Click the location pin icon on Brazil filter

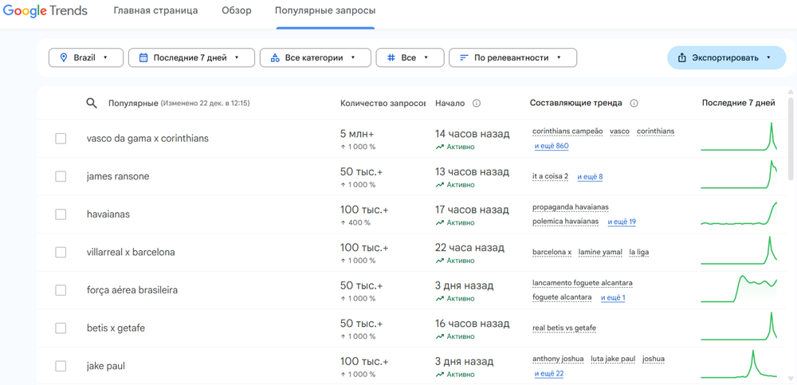point(64,57)
